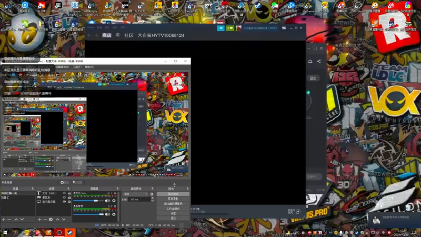
Task: Select the first scene in Scenes list
Action: click(x=18, y=193)
